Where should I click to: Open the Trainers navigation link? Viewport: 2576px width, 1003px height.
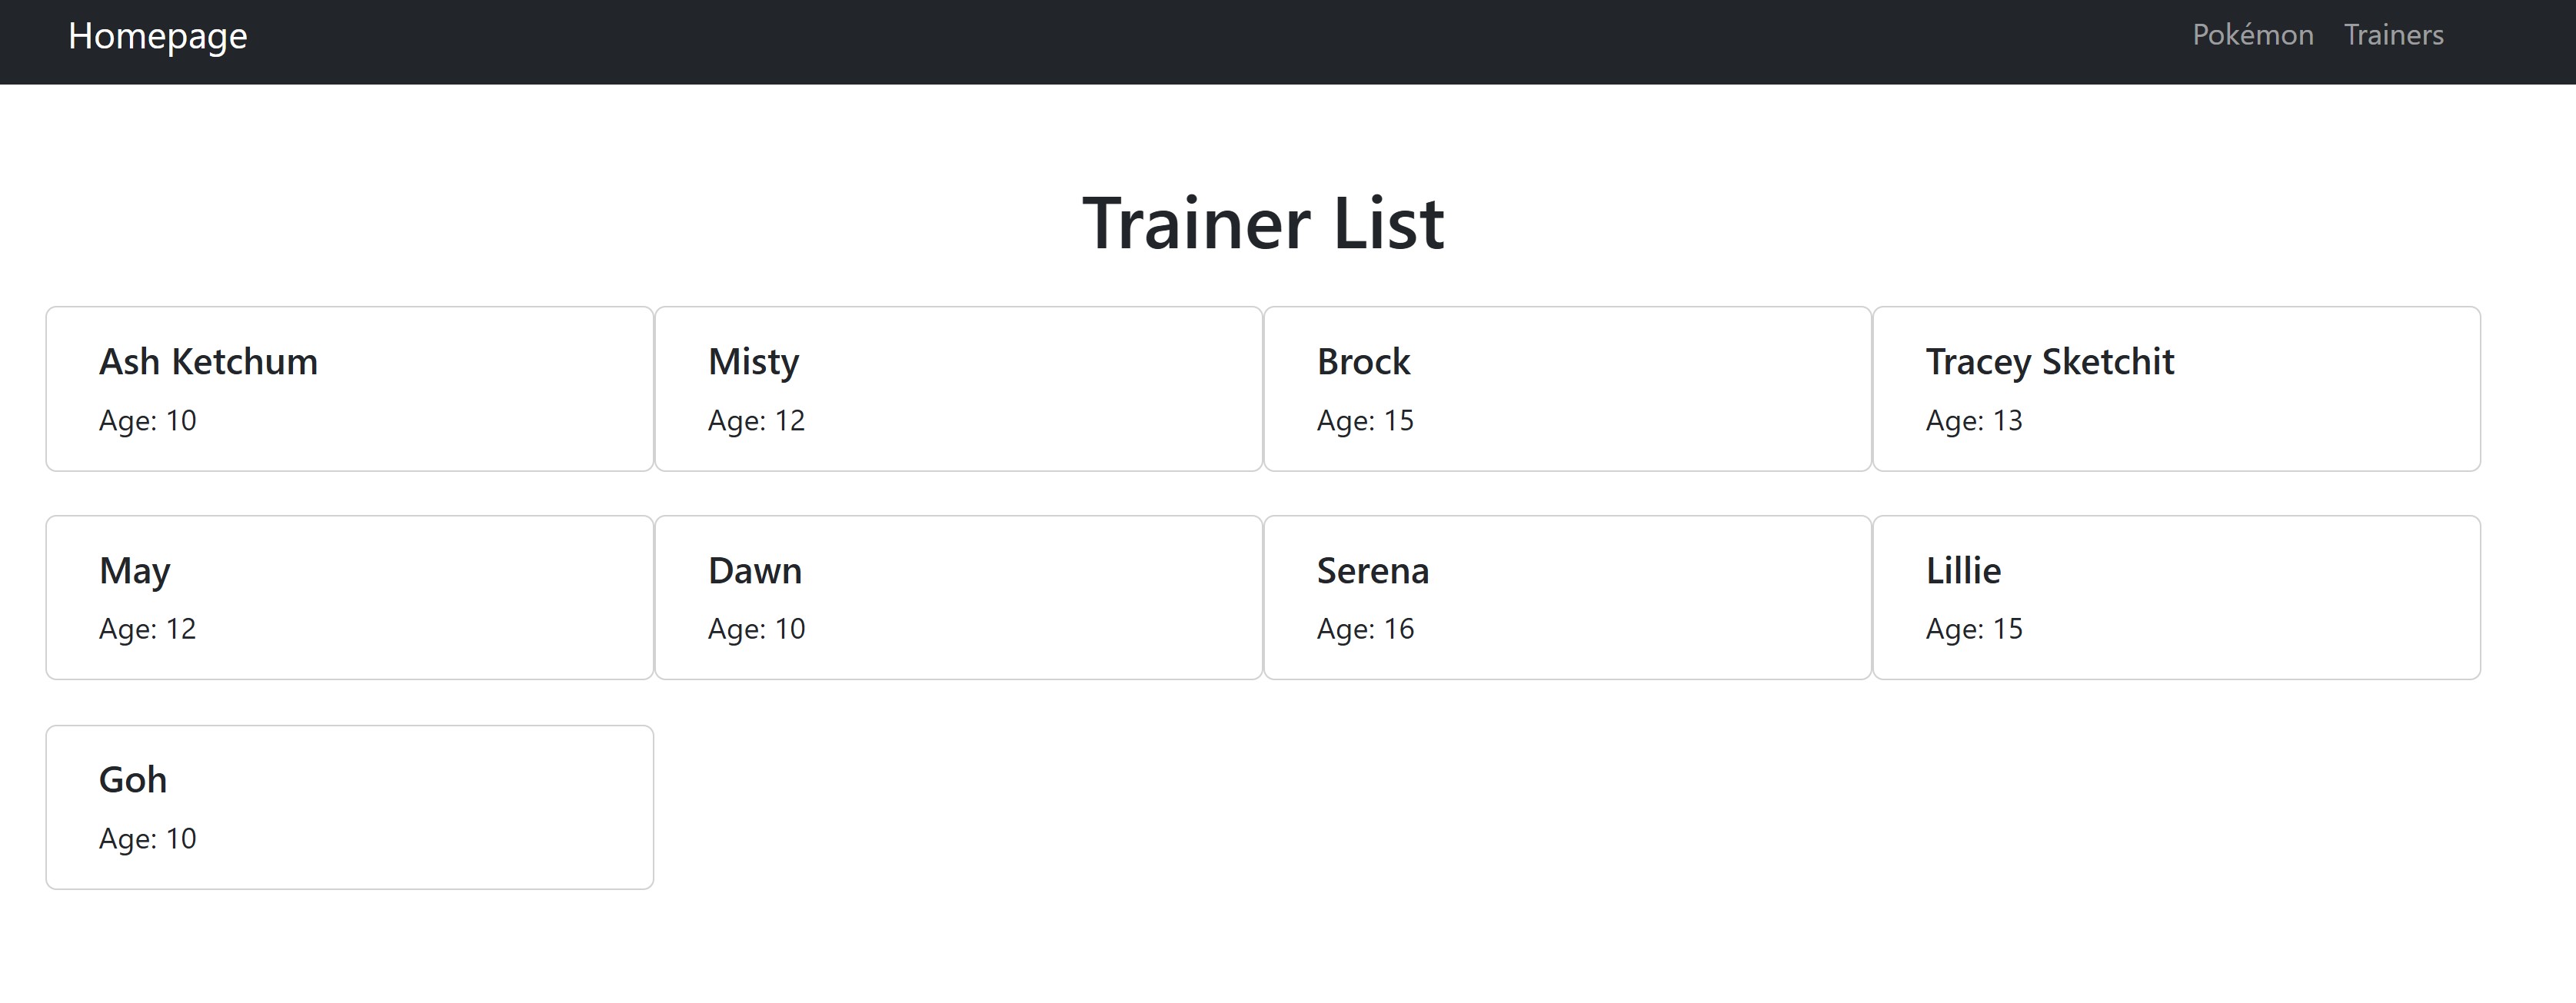(2394, 36)
